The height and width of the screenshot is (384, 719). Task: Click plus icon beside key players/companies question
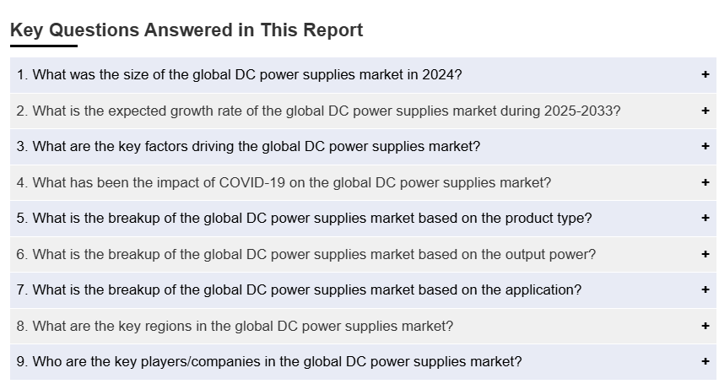[x=705, y=361]
